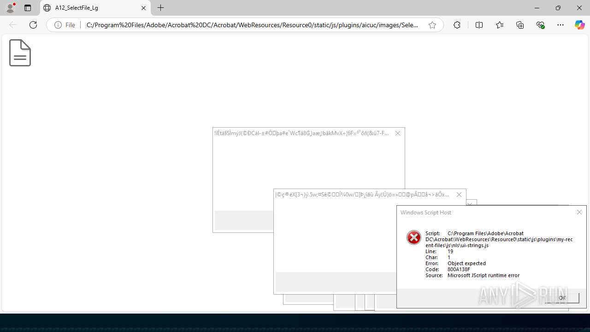The height and width of the screenshot is (332, 590).
Task: Click the Line value 19
Action: click(x=450, y=251)
